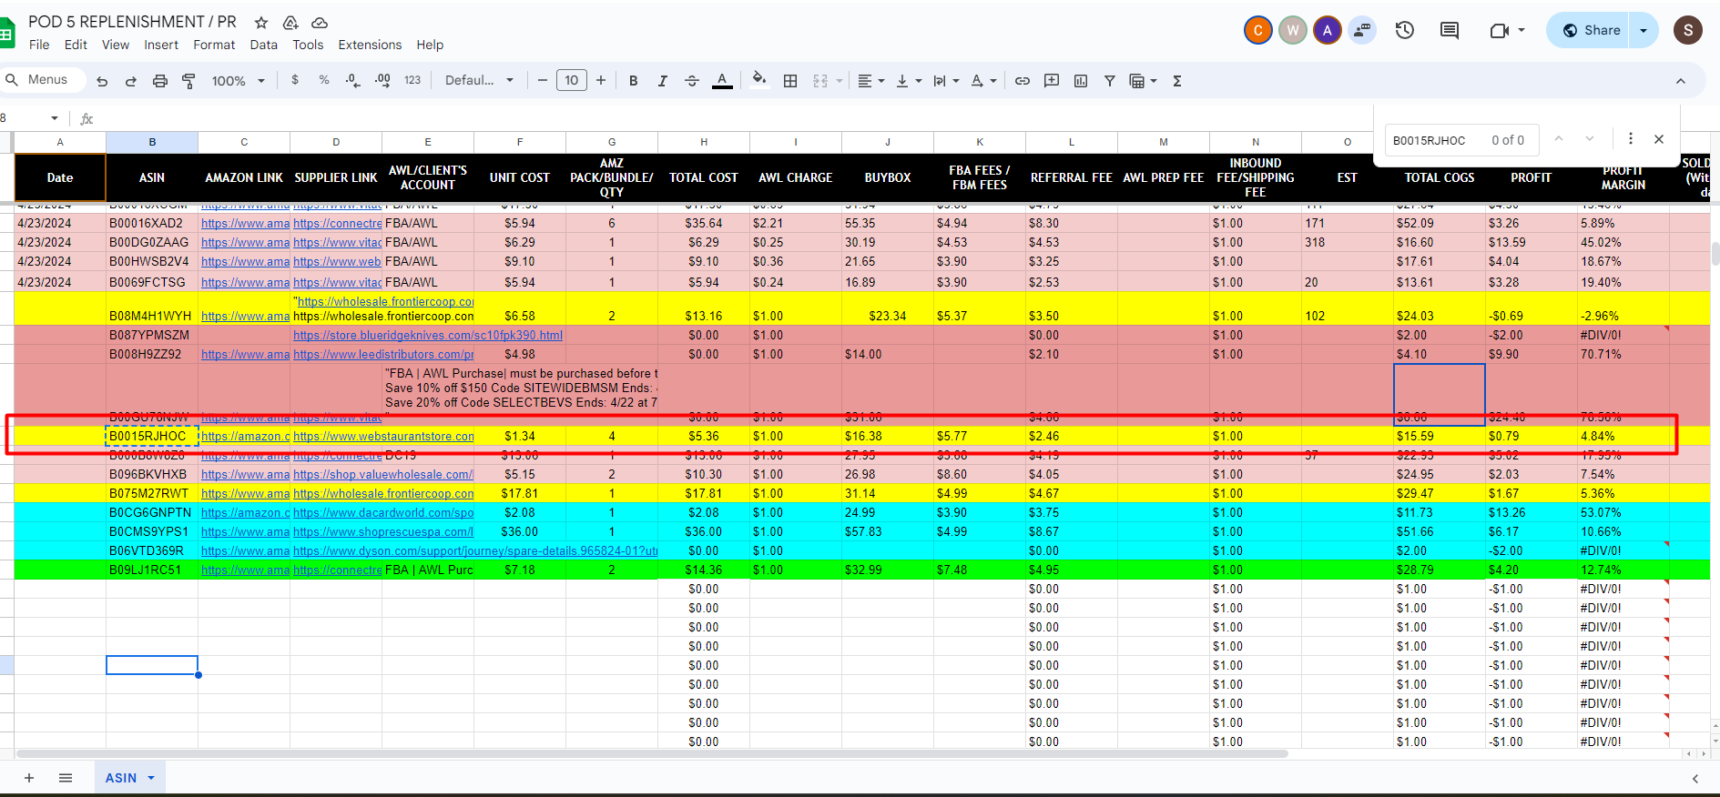Expand the Share button dropdown arrow
1720x797 pixels.
tap(1644, 30)
